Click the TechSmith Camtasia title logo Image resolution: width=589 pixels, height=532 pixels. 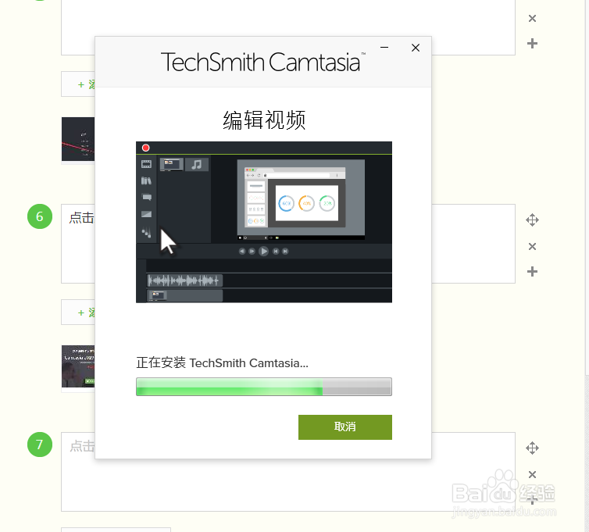coord(263,62)
